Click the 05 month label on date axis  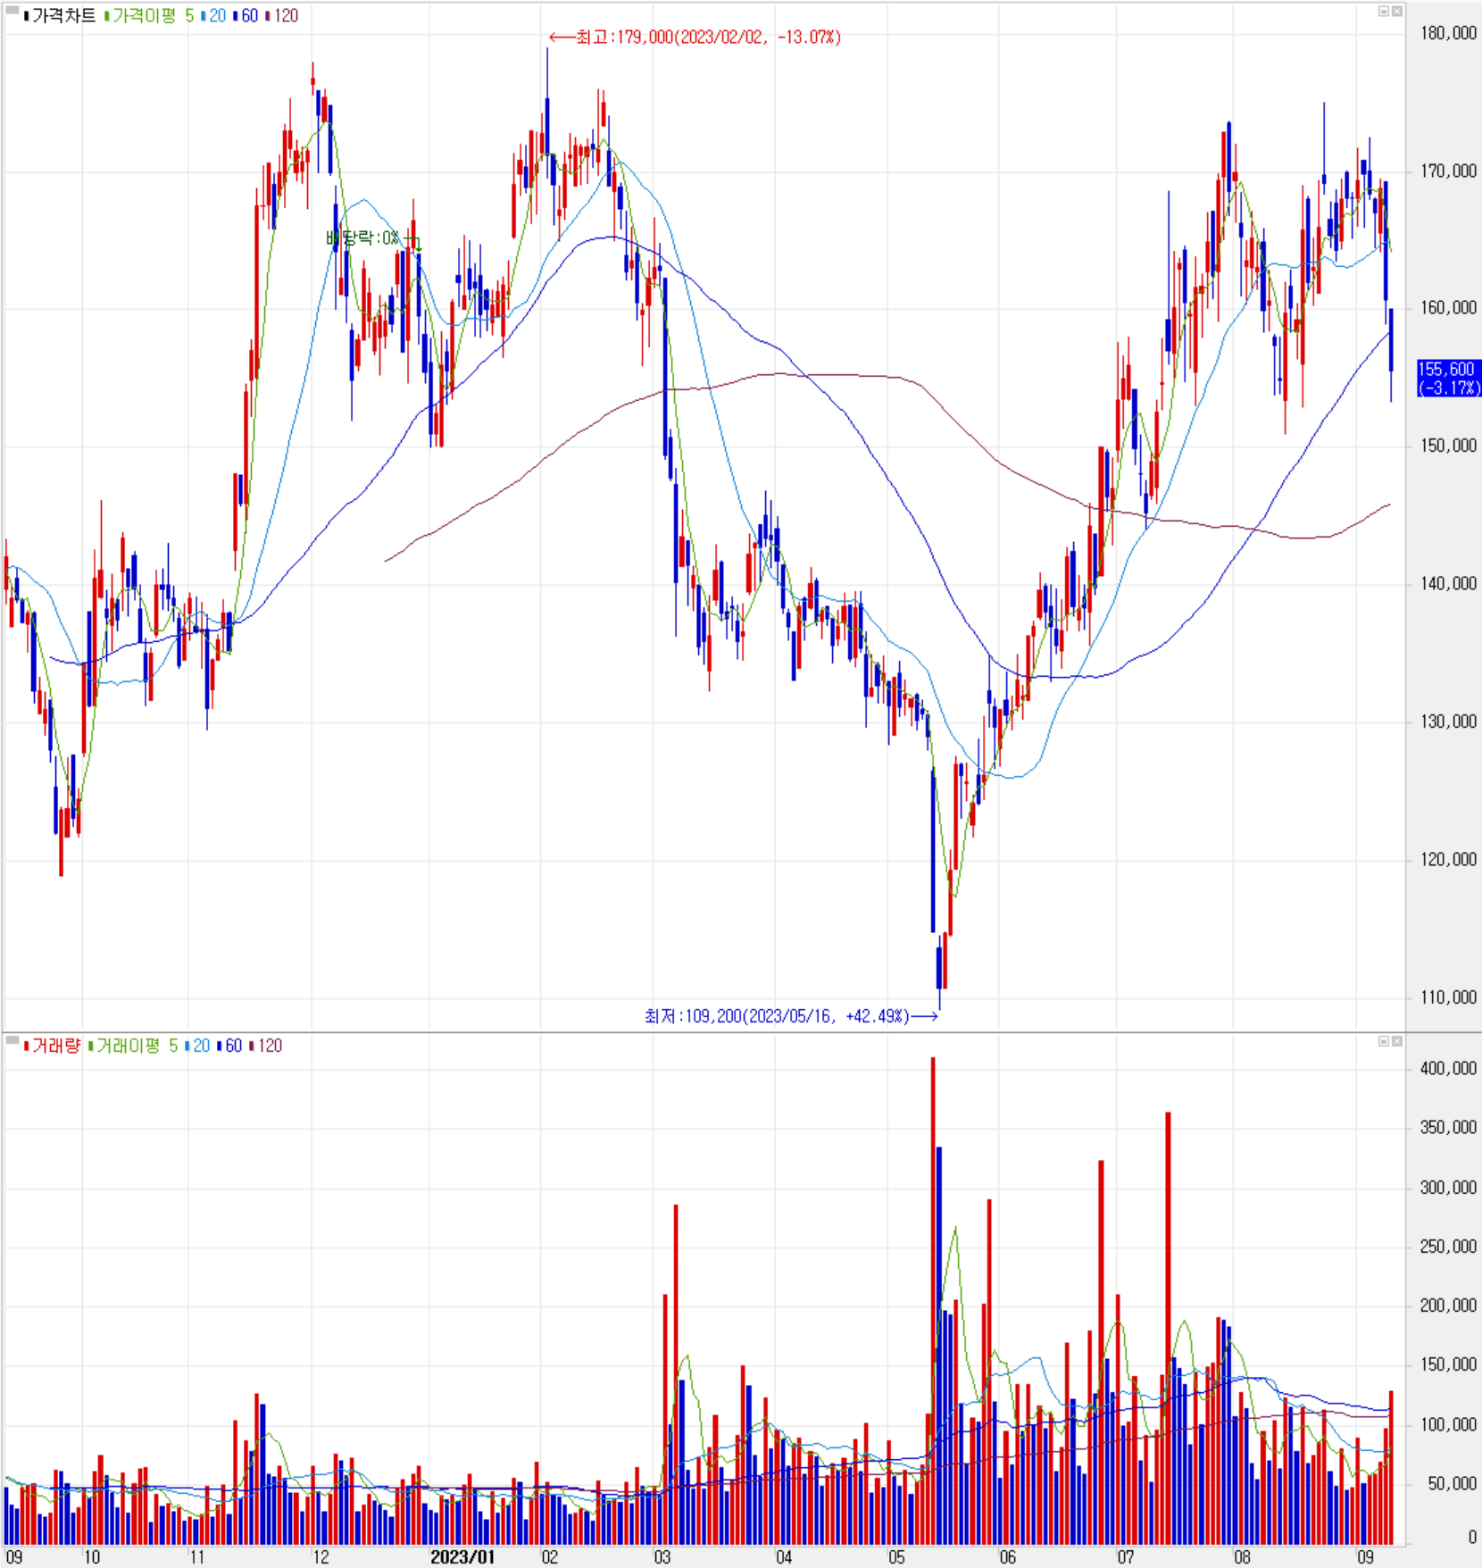point(896,1557)
